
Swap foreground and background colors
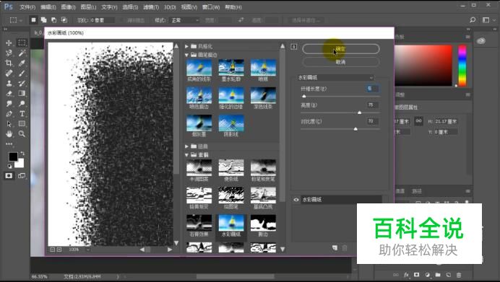click(22, 154)
